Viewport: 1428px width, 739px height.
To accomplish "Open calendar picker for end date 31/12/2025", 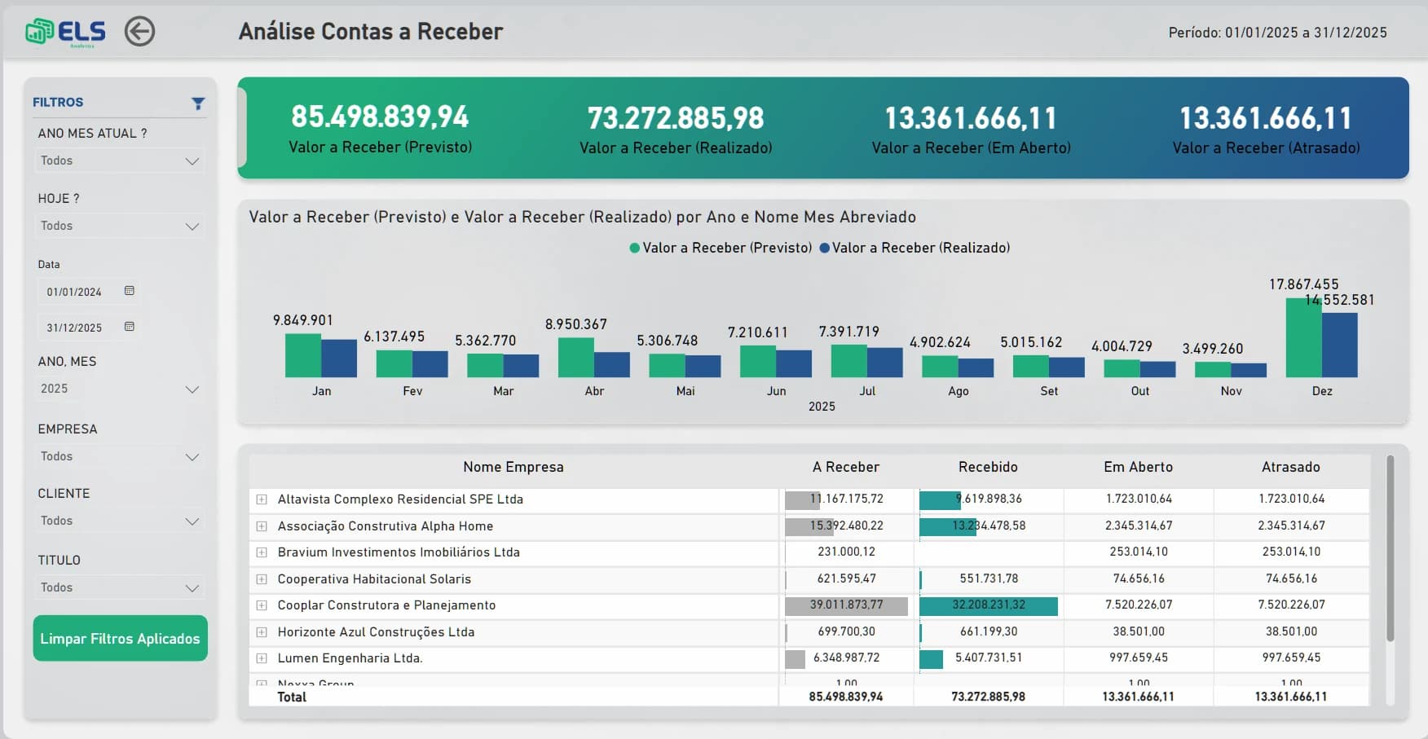I will 129,327.
